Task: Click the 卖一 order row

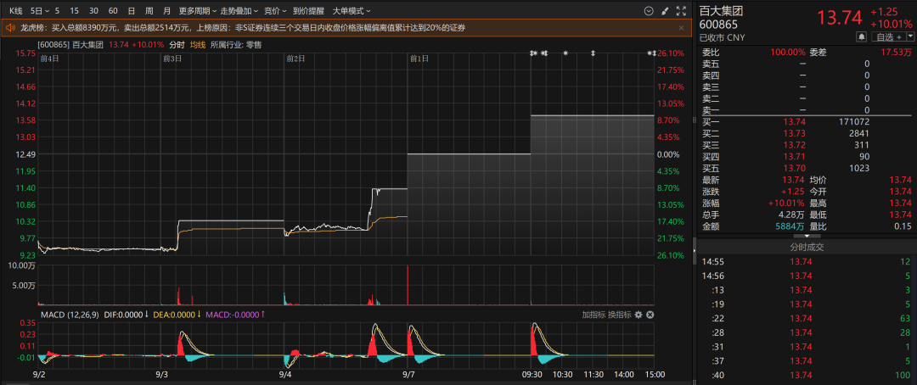Action: click(806, 110)
